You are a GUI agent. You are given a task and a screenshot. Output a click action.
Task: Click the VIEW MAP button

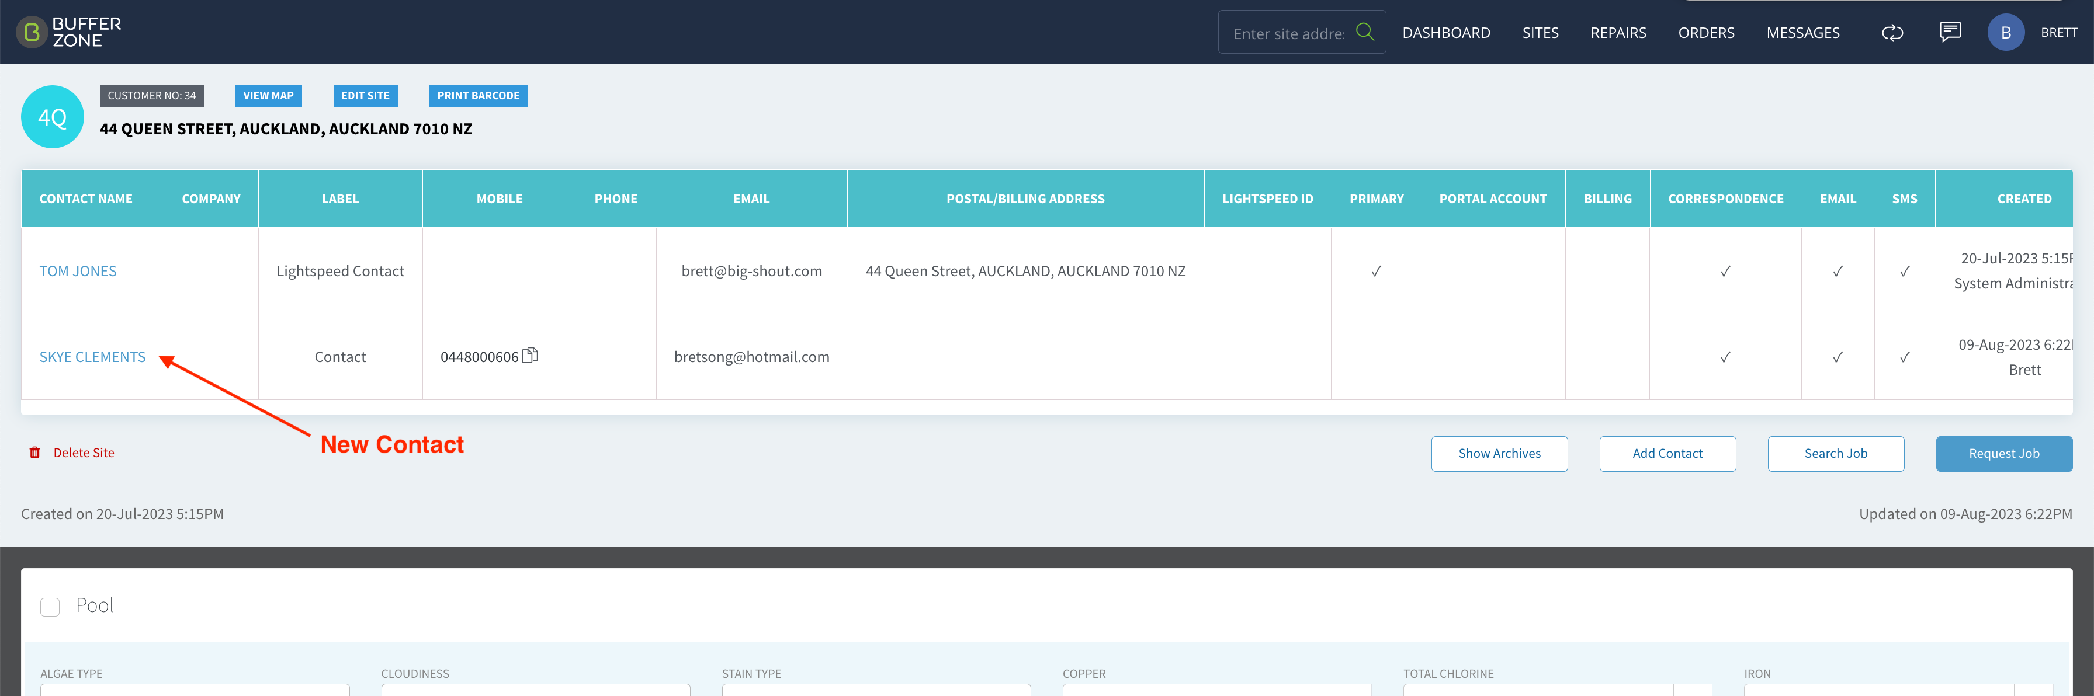[x=268, y=96]
